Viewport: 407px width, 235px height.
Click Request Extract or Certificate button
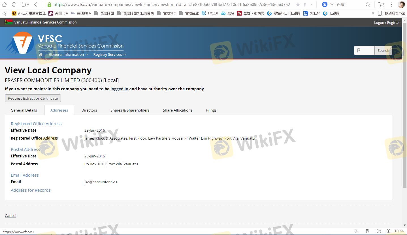33,98
